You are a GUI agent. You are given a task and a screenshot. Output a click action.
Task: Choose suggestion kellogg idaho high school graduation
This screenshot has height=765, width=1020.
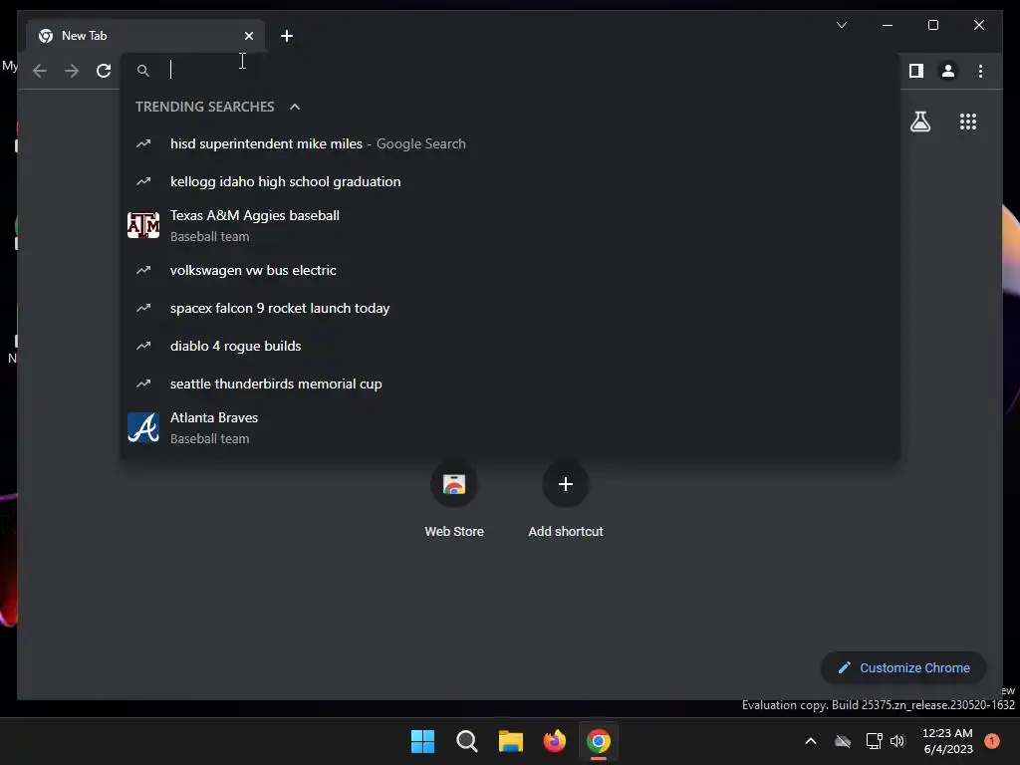tap(511, 181)
